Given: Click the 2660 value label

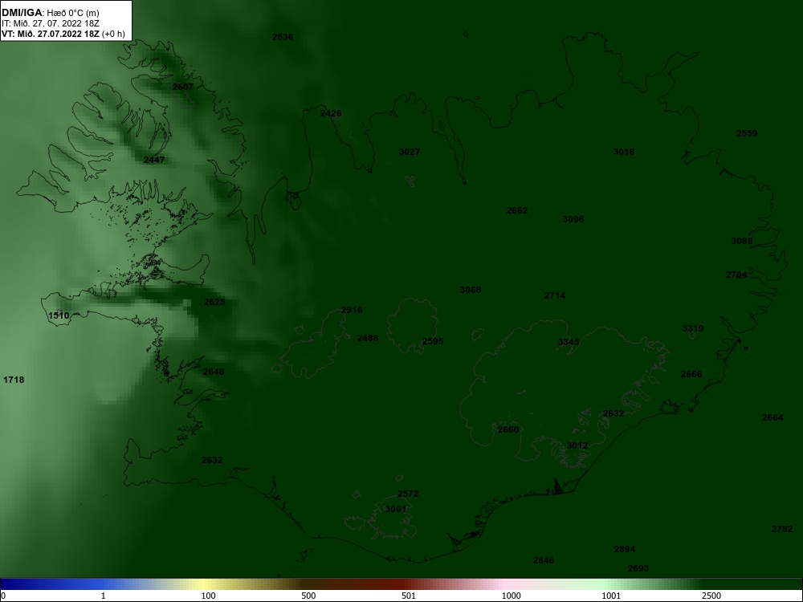Looking at the screenshot, I should pyautogui.click(x=508, y=429).
